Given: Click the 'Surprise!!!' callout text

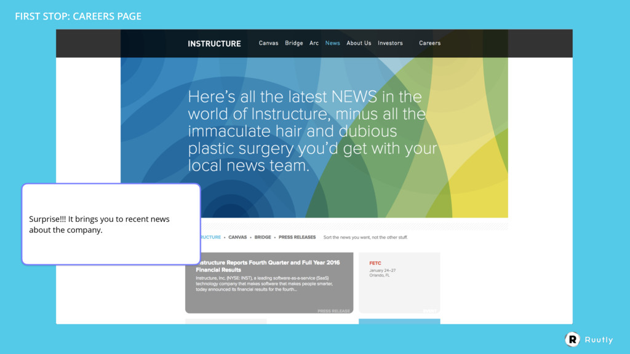Looking at the screenshot, I should 99,224.
